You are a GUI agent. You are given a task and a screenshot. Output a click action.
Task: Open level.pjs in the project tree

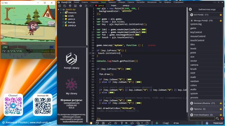[x=71, y=22]
